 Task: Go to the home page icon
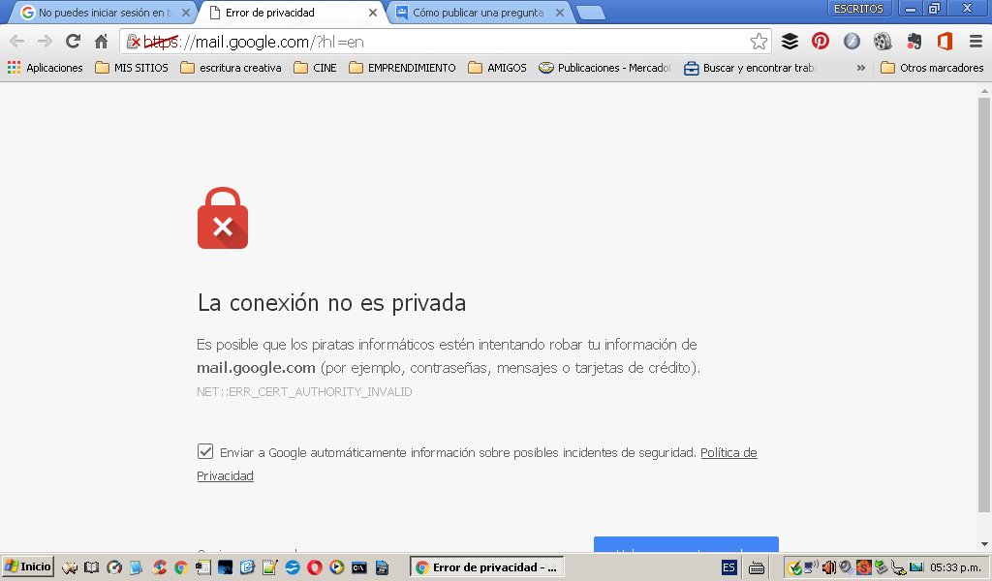pos(101,42)
